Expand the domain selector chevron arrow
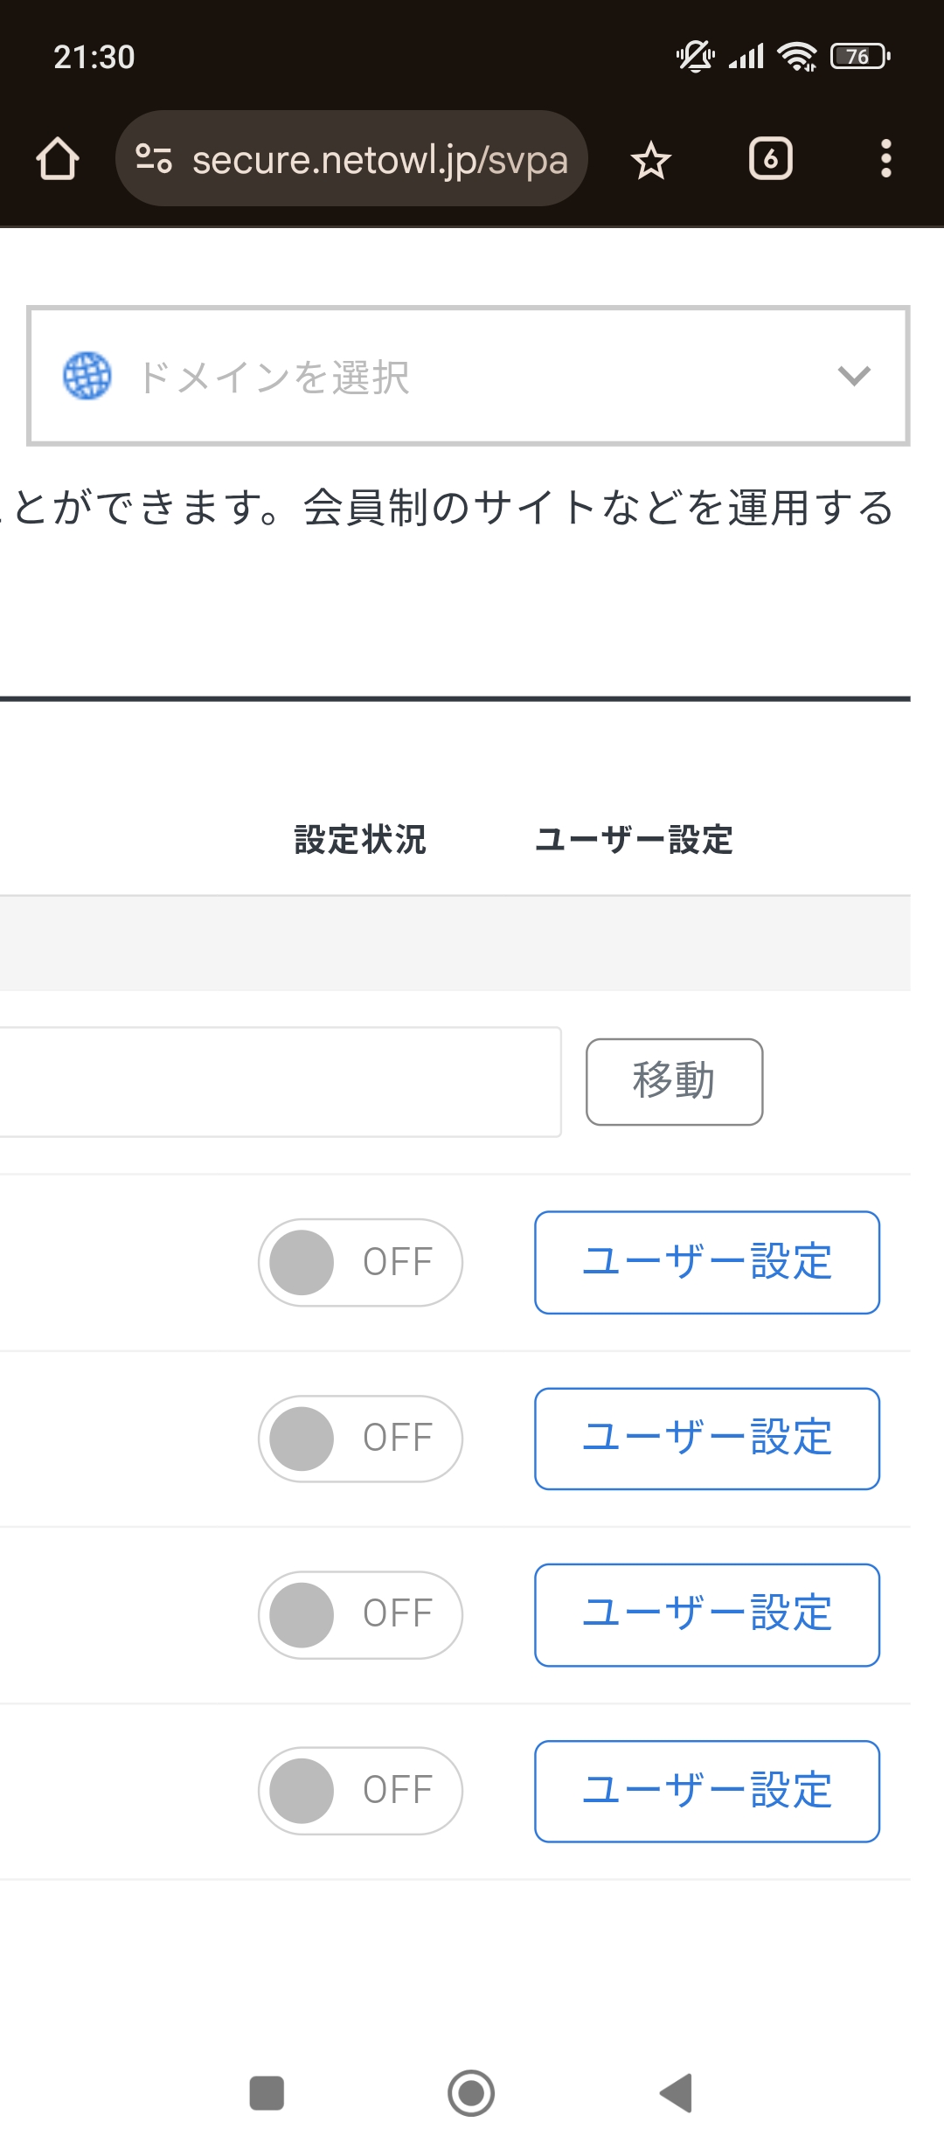Screen dimensions: 944x2150 pos(854,376)
